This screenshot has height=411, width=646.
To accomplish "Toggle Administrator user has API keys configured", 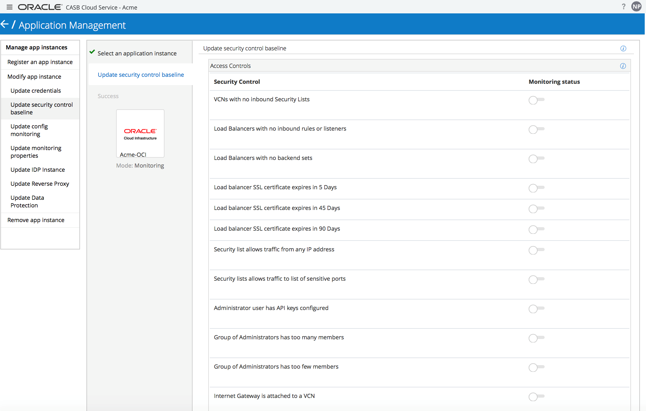I will [536, 309].
